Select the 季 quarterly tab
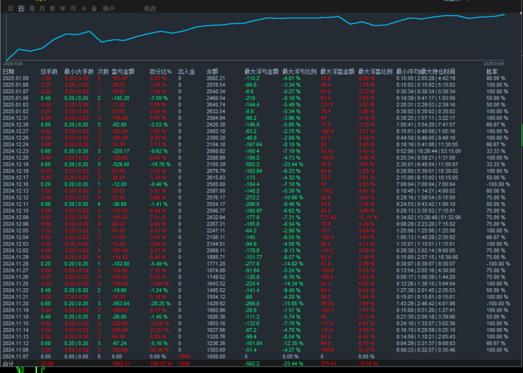 tap(52, 9)
